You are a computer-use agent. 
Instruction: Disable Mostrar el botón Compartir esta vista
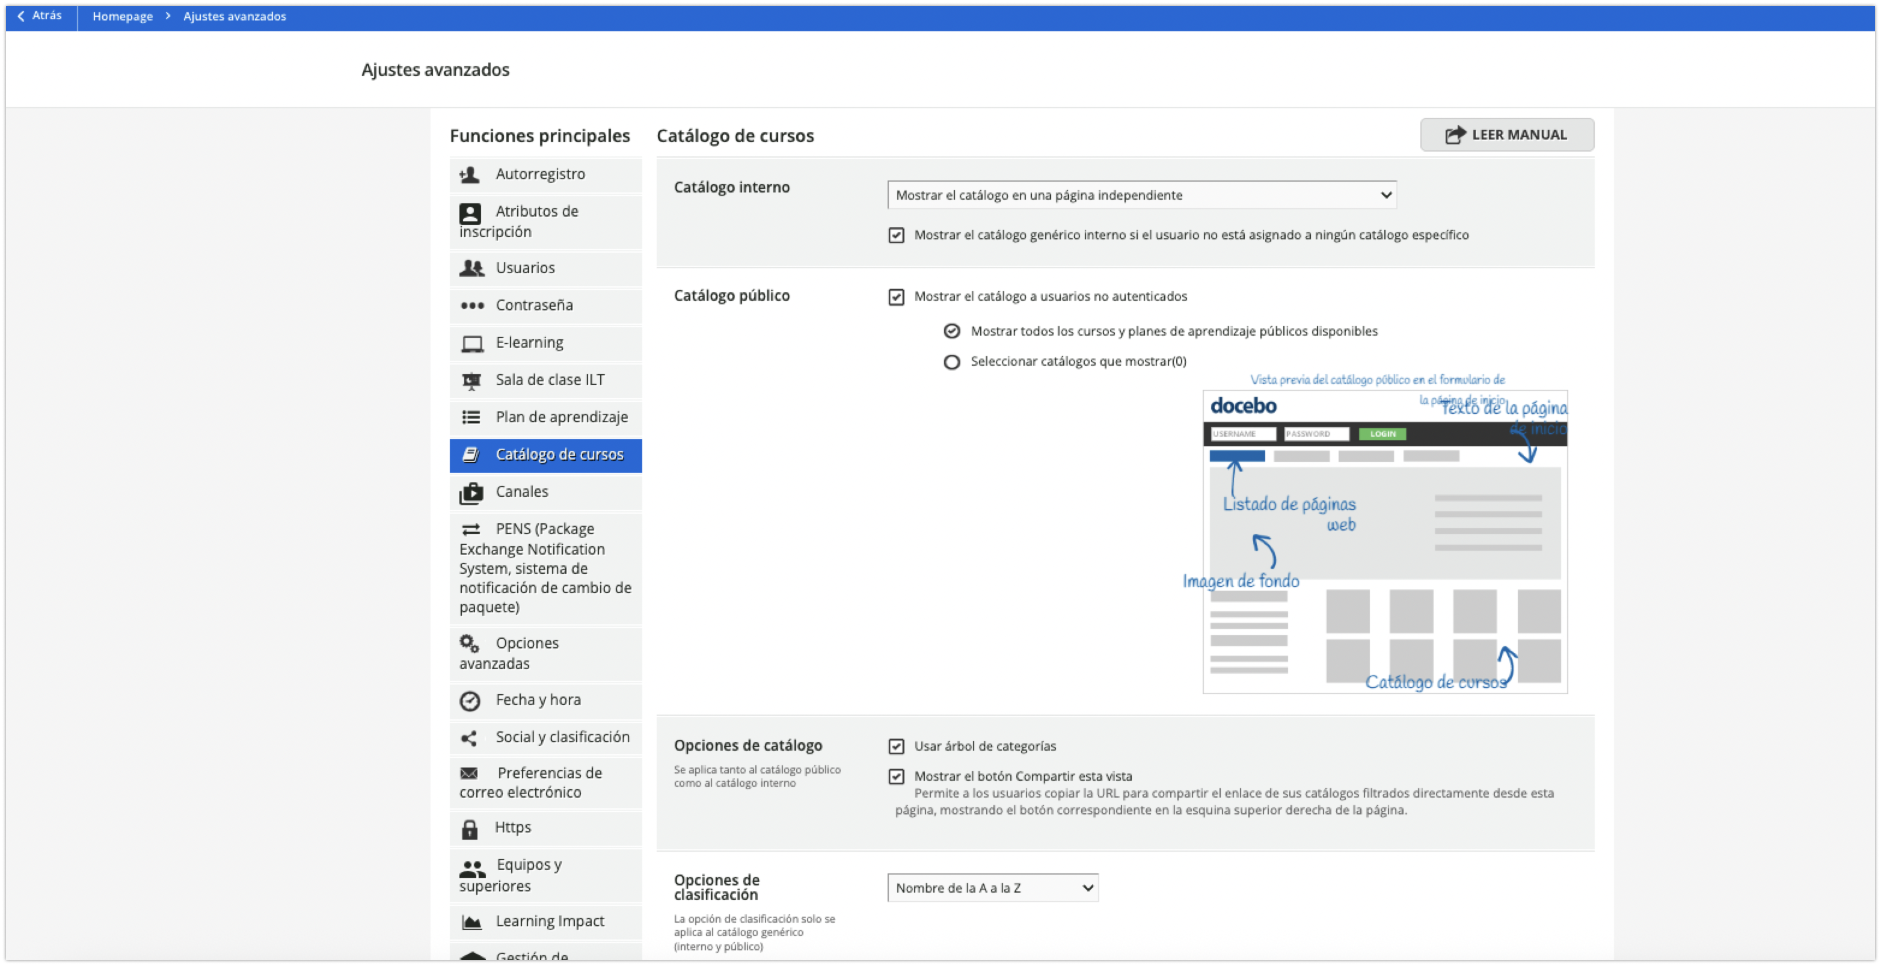click(x=896, y=777)
